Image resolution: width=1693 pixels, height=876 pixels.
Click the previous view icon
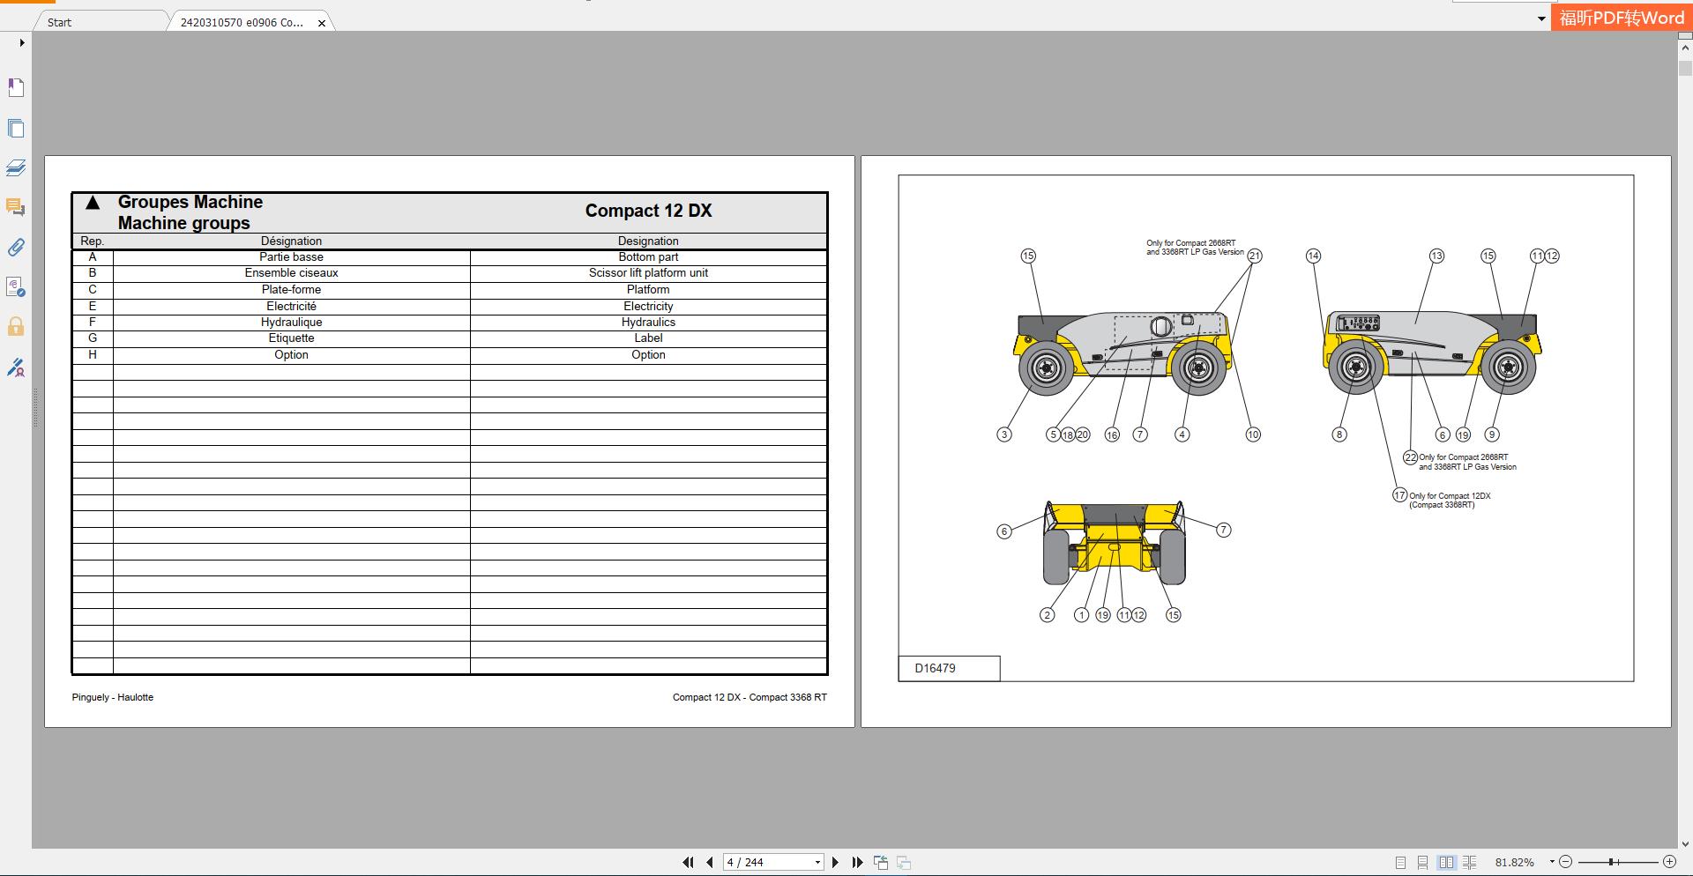click(x=881, y=862)
